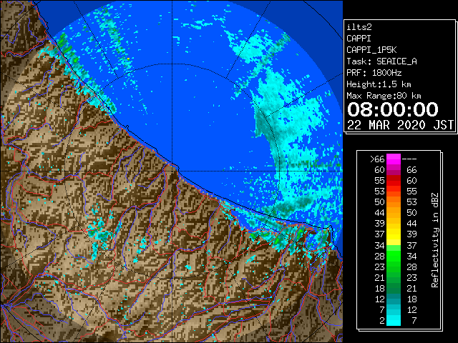Select the "PRF: 1800Hz" text
The width and height of the screenshot is (458, 343).
pyautogui.click(x=374, y=73)
